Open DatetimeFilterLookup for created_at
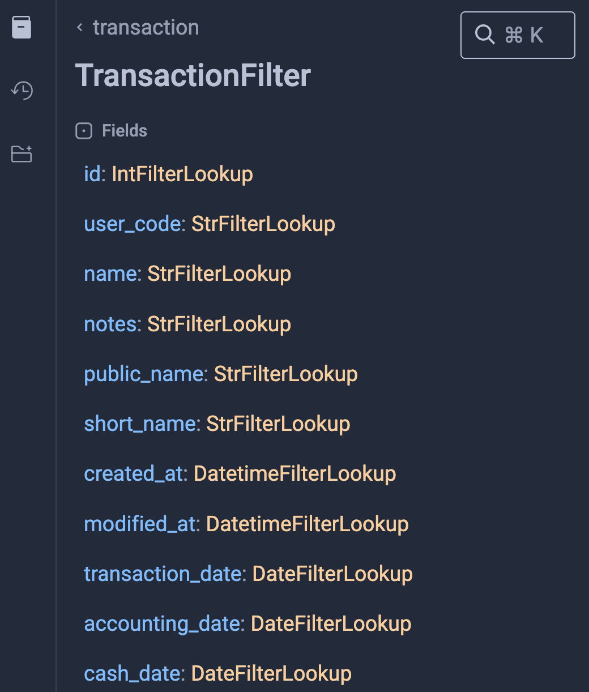The width and height of the screenshot is (589, 692). pyautogui.click(x=294, y=473)
